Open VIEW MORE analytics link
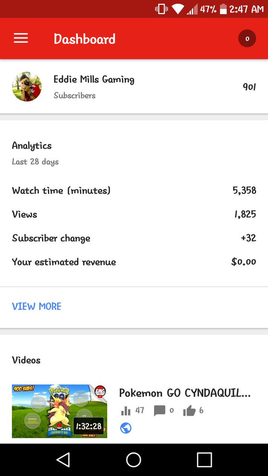The height and width of the screenshot is (476, 268). 37,306
